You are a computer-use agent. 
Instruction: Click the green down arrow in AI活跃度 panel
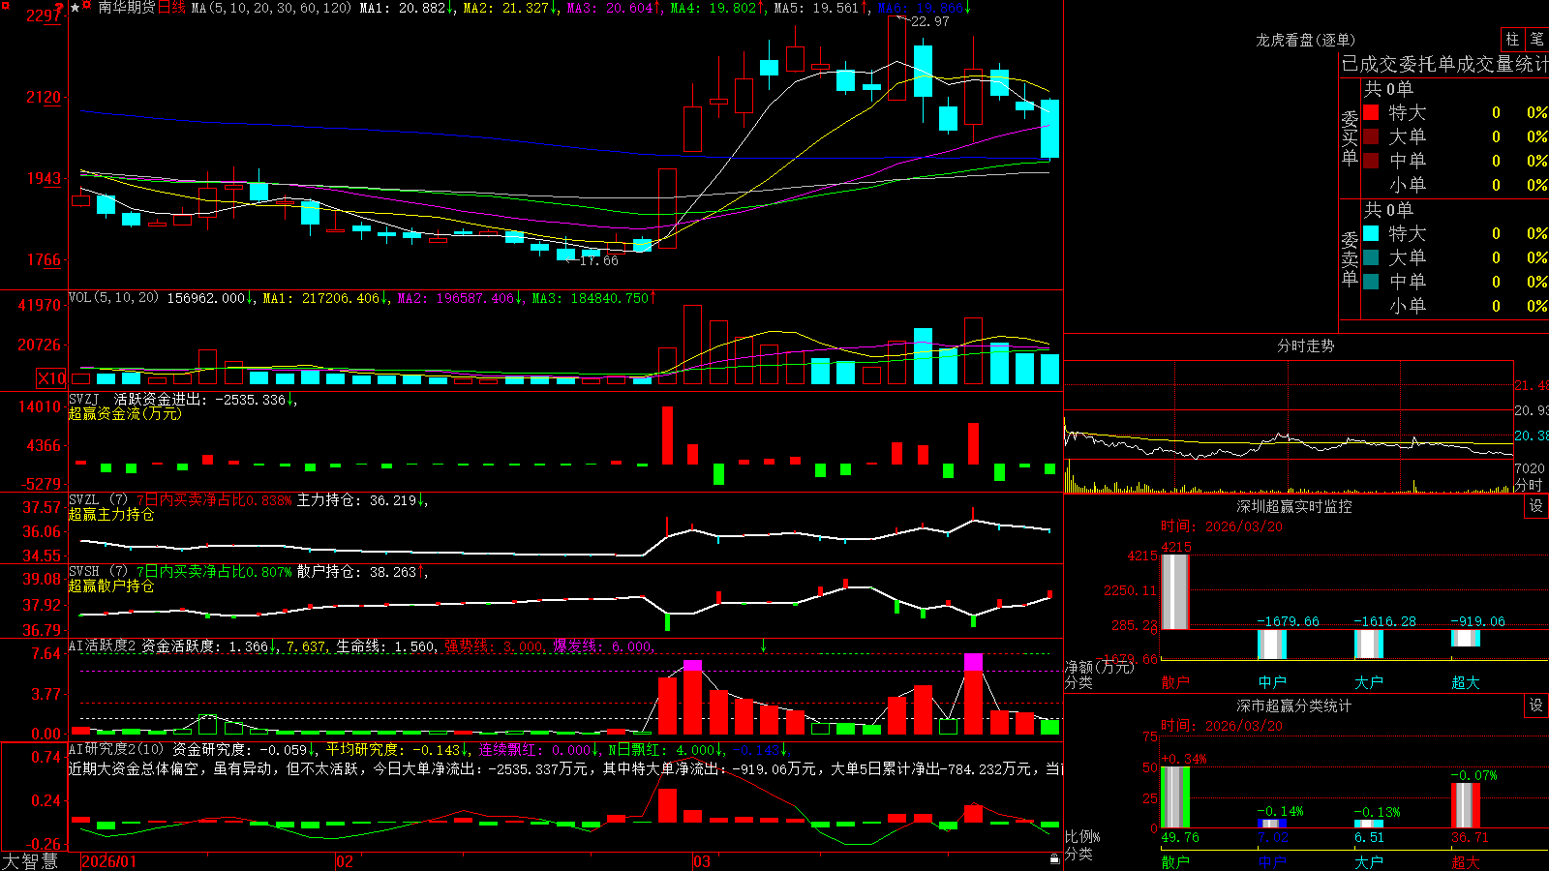click(763, 646)
